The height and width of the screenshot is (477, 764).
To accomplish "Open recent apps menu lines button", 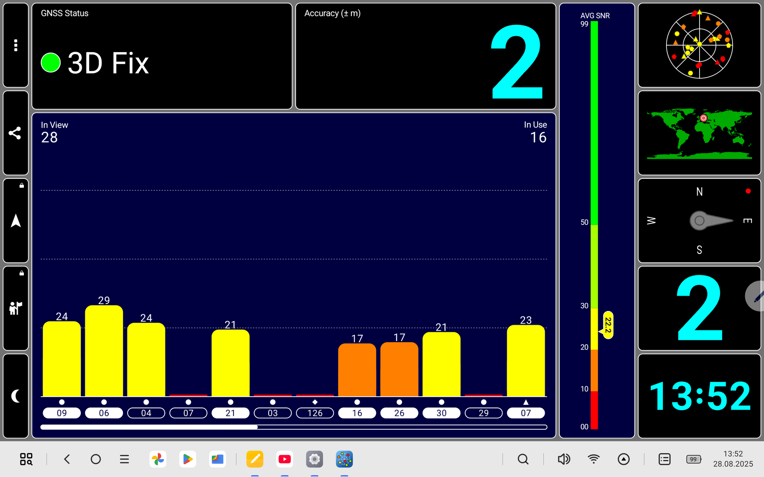I will [125, 459].
